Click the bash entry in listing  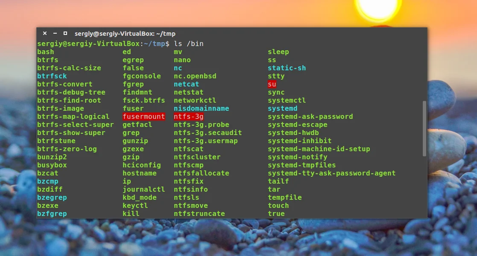[46, 52]
